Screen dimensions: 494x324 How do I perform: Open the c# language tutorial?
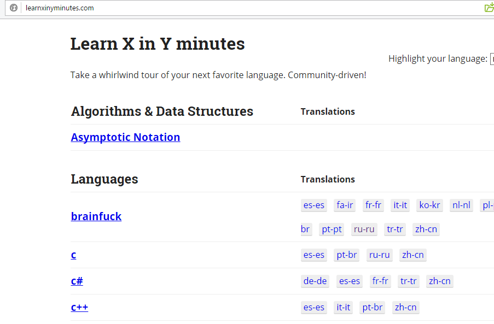pos(77,281)
